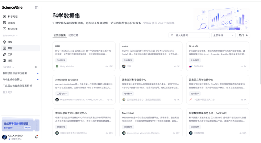Focus the 输入关键词 search field
This screenshot has width=261, height=143.
189,35
